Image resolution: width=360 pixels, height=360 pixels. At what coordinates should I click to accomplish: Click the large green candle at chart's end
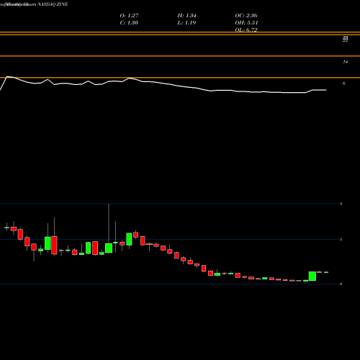click(x=312, y=276)
